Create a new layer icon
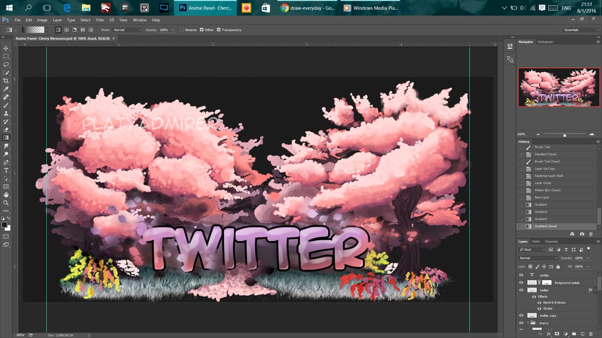The width and height of the screenshot is (602, 338). point(582,334)
